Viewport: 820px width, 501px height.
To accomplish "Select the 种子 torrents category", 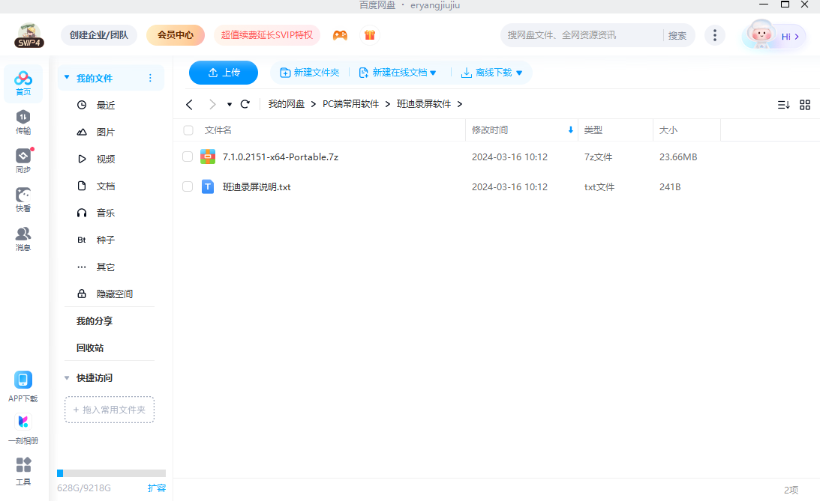I will pyautogui.click(x=106, y=240).
